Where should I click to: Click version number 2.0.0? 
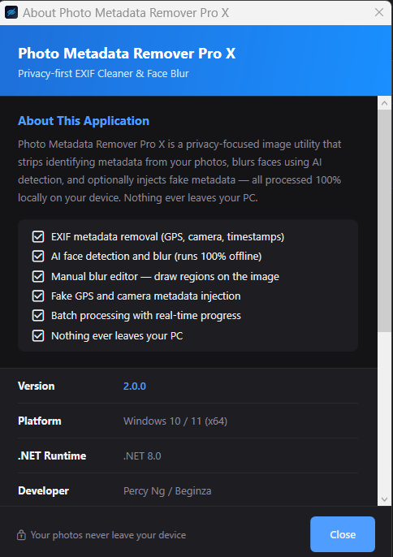(x=135, y=386)
